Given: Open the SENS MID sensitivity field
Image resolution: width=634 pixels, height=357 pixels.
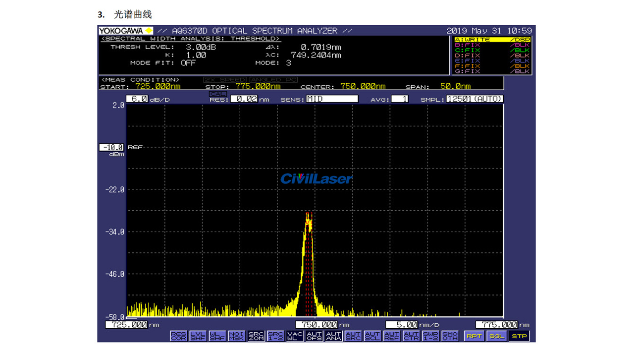Looking at the screenshot, I should tap(332, 99).
